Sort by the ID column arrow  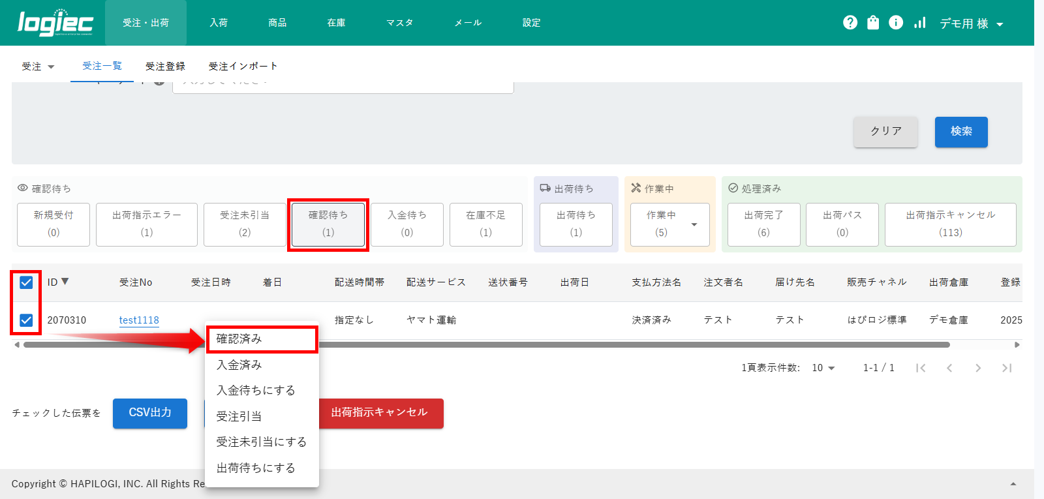(65, 282)
